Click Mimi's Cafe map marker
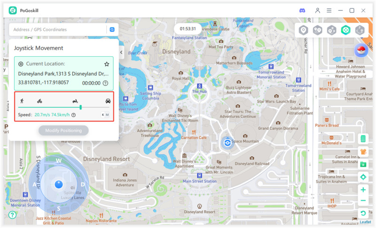376x228 pixels. coord(329,84)
